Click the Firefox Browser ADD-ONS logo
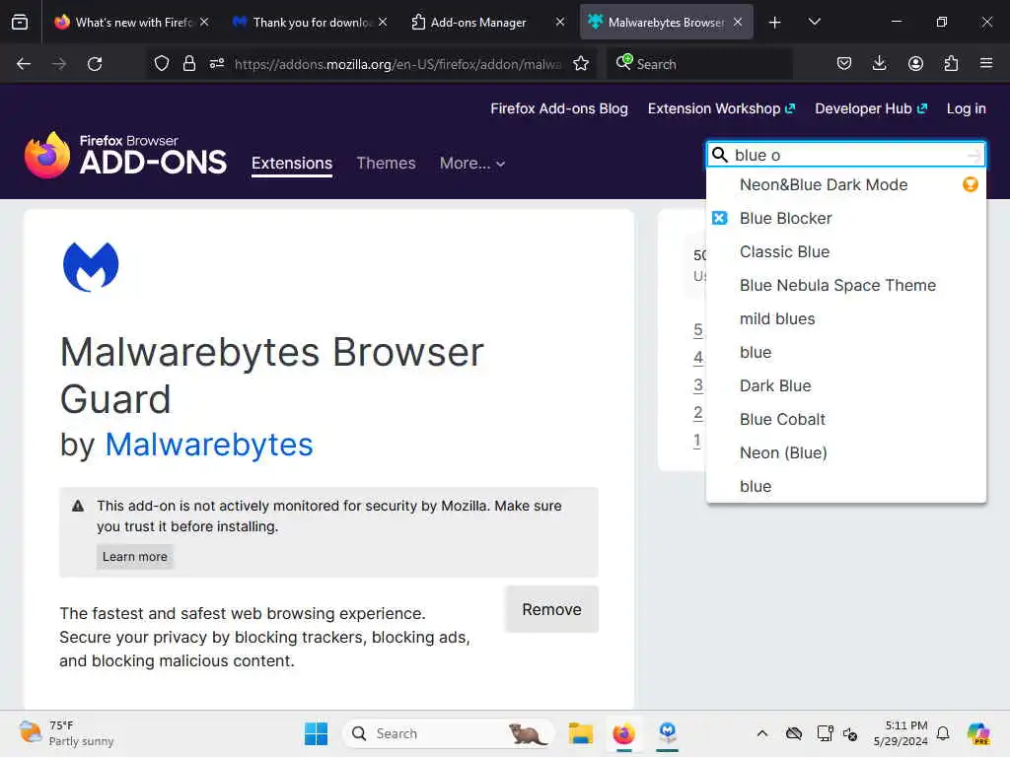The width and height of the screenshot is (1010, 757). (x=125, y=155)
